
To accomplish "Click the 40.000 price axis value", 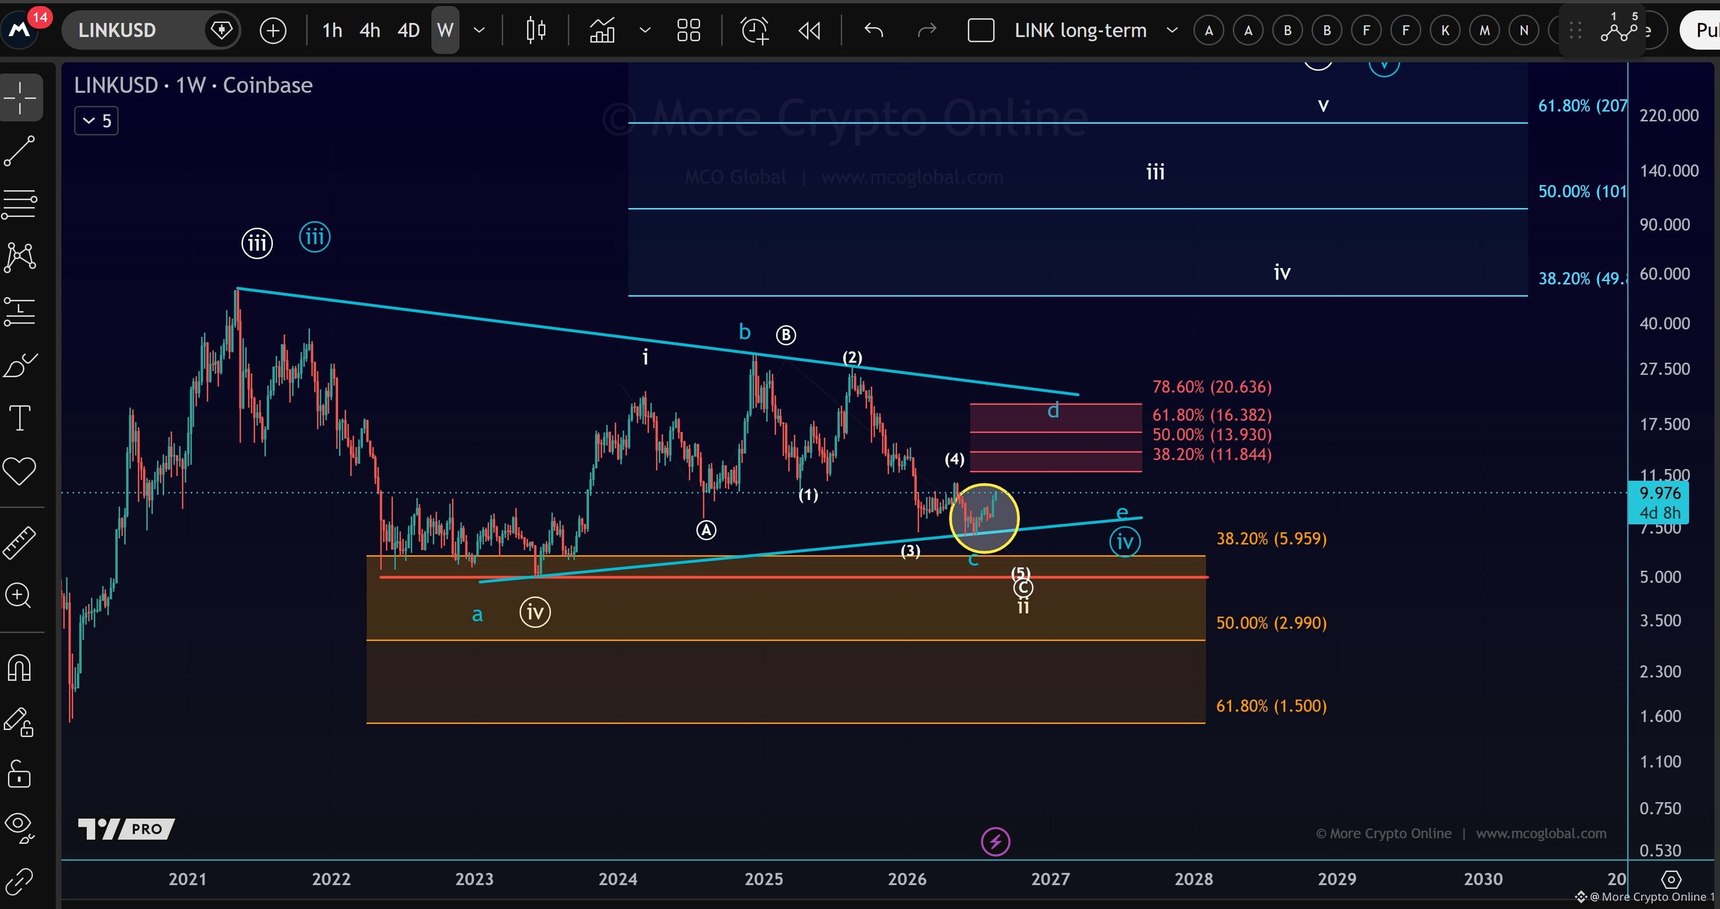I will coord(1665,324).
